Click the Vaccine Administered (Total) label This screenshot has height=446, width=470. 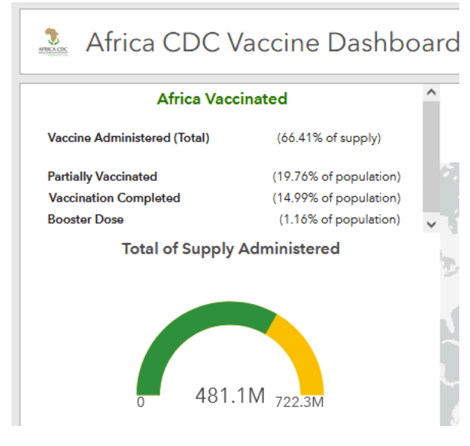click(128, 138)
